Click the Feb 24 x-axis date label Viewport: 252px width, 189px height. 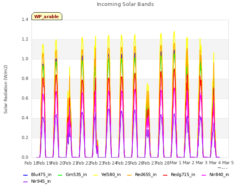tap(110, 163)
